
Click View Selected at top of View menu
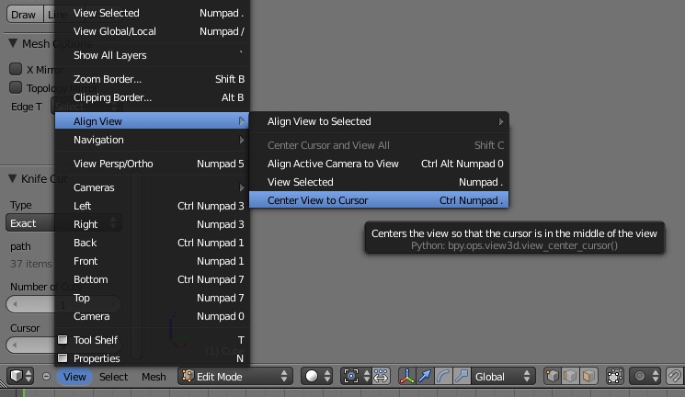click(152, 13)
